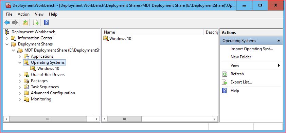286x133 pixels.
Task: Click the Help action label
Action: (235, 91)
